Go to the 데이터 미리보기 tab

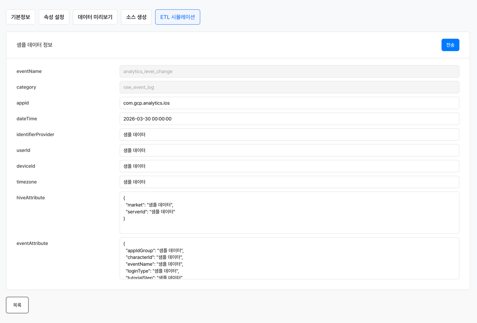pyautogui.click(x=95, y=17)
